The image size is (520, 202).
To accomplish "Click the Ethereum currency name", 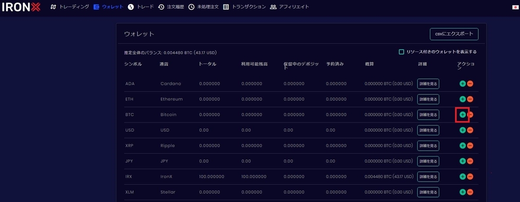I will coord(172,99).
